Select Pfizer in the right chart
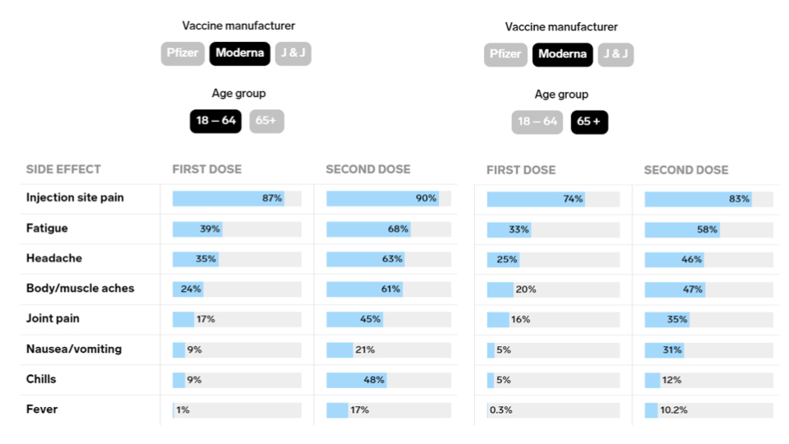Viewport: 789px width, 444px height. tap(505, 54)
